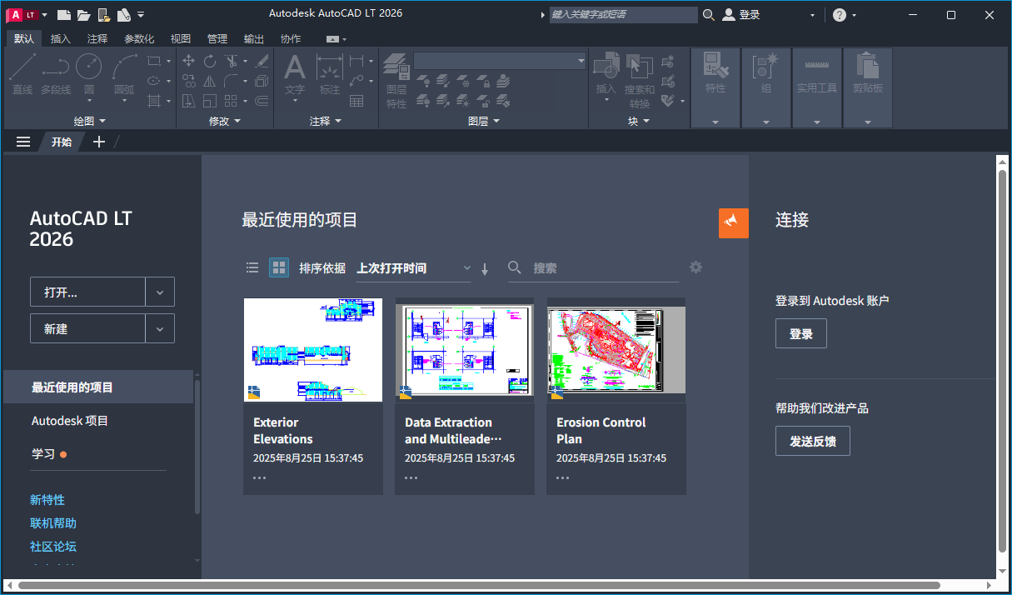Click the New drawing icon in quick access toolbar
Viewport: 1012px width, 595px height.
tap(64, 14)
